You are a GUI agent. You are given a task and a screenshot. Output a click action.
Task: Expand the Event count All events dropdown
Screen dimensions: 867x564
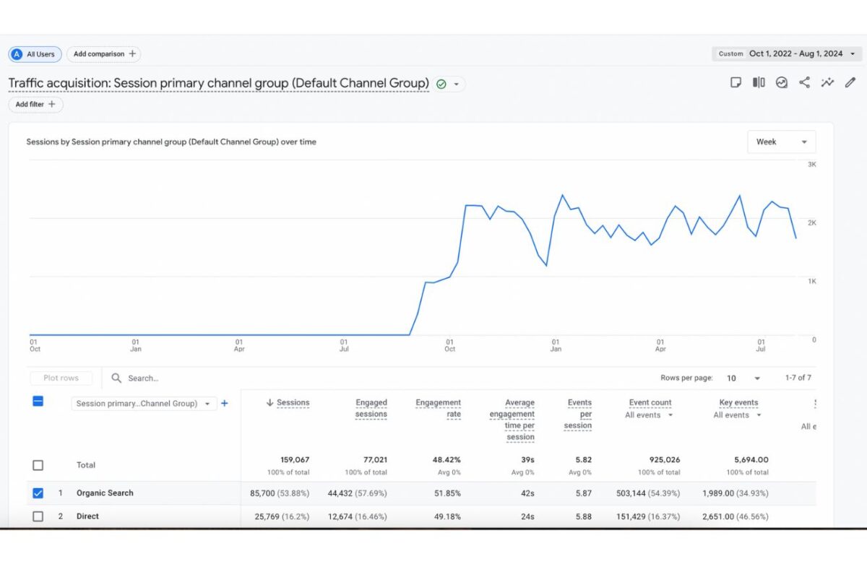click(x=648, y=415)
